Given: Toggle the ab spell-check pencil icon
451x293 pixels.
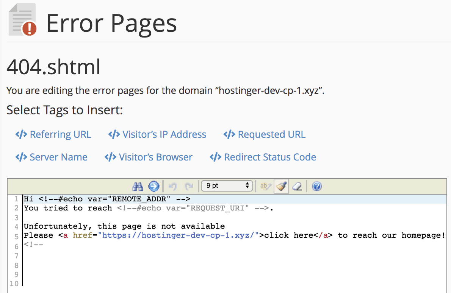Looking at the screenshot, I should [266, 186].
